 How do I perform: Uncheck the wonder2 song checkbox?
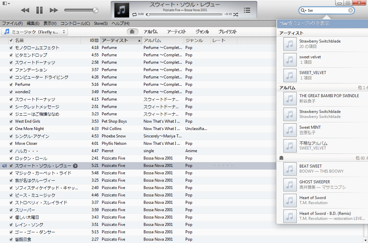11,92
